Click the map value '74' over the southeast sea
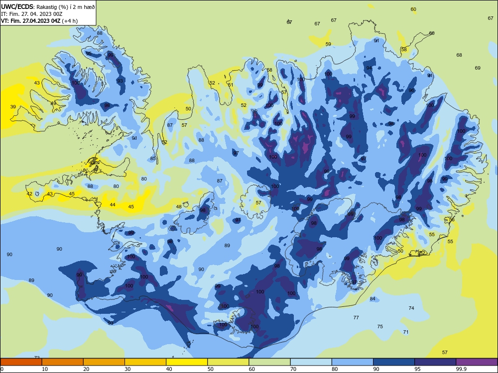Screen dimensions: 498x373 411,308
